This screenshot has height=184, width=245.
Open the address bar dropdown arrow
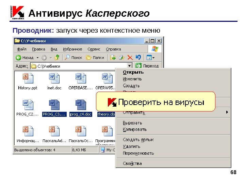(130, 66)
